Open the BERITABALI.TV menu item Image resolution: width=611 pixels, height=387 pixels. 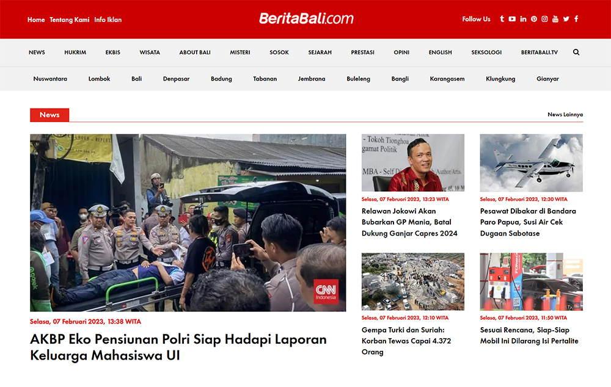[540, 52]
